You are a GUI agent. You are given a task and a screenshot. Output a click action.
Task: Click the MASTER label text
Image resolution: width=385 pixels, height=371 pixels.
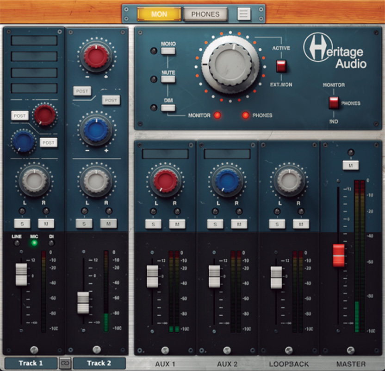point(351,364)
